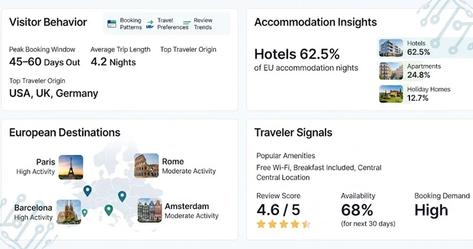Click the first gold review star
The image size is (473, 249).
point(261,224)
